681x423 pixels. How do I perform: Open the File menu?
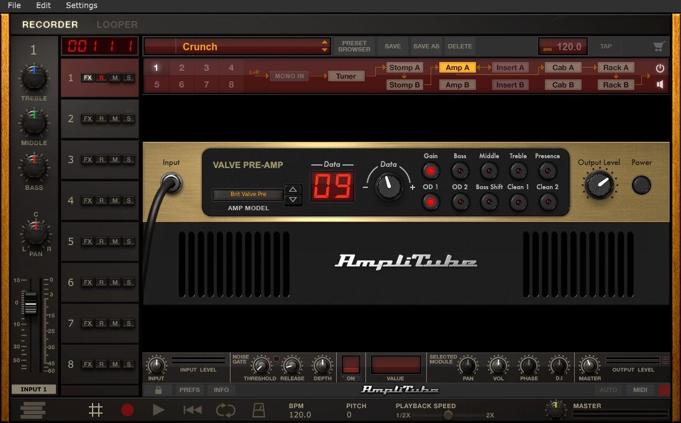[x=14, y=6]
